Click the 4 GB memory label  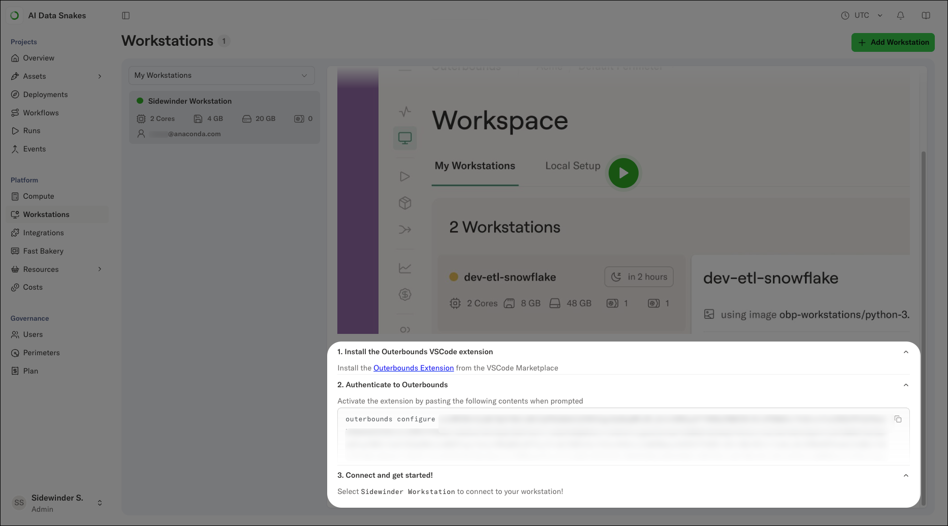coord(215,119)
